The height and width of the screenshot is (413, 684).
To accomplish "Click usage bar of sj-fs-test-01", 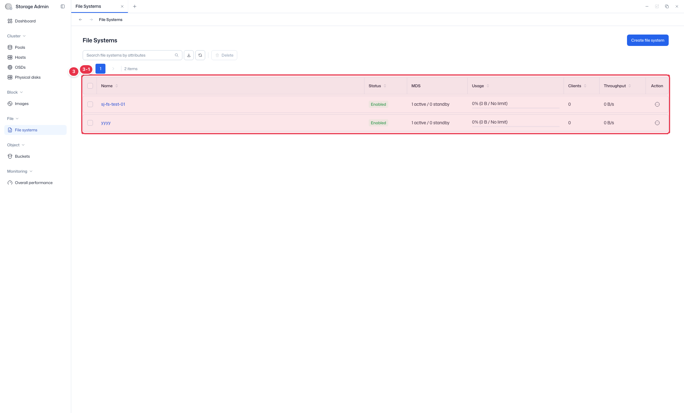I will 515,108.
